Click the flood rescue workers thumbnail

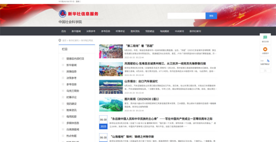pyautogui.click(x=111, y=69)
